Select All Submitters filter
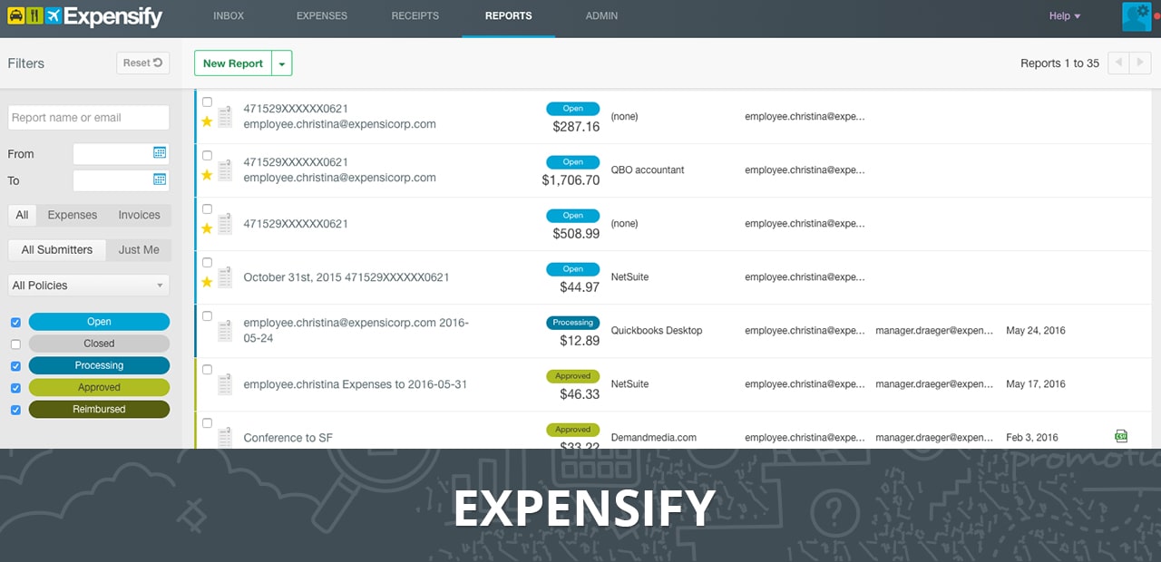1161x562 pixels. (57, 250)
